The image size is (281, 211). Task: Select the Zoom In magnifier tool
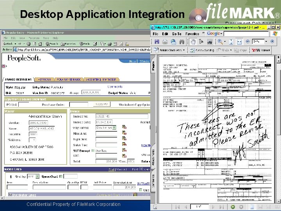pyautogui.click(x=220, y=42)
